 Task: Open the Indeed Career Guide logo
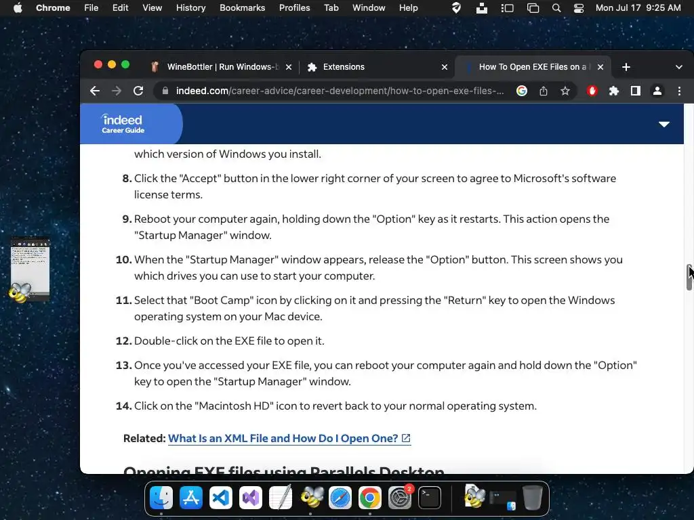click(x=123, y=124)
